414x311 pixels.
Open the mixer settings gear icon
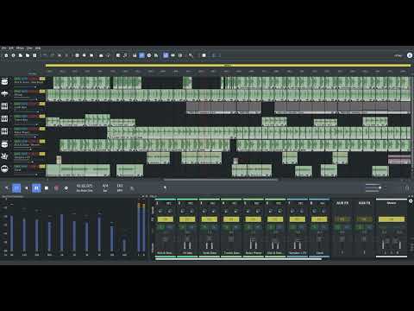coord(411,201)
